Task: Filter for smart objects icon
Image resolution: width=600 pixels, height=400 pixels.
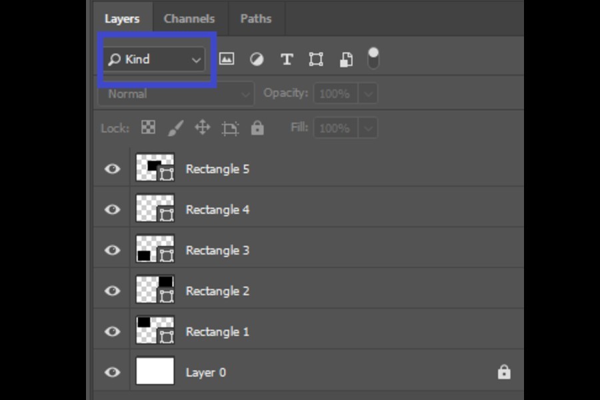Action: 346,60
